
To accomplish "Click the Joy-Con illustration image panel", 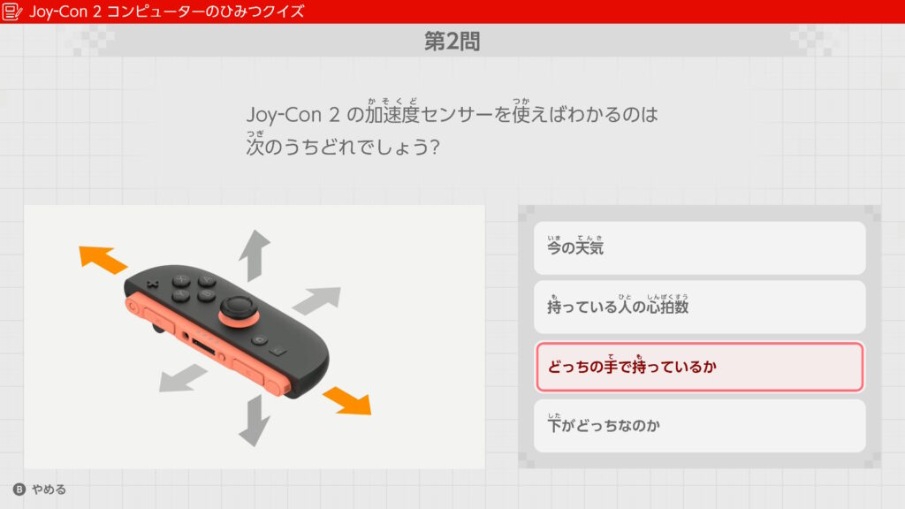I will (255, 337).
